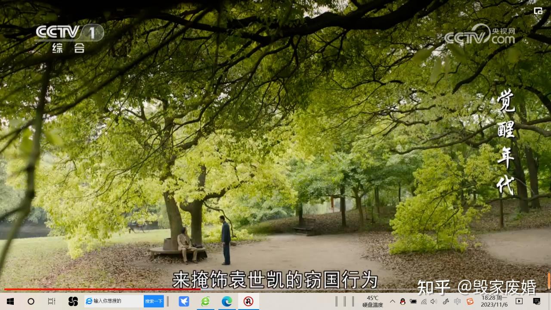The width and height of the screenshot is (551, 310).
Task: Click the play-box tray icon near the clock
Action: [x=519, y=301]
